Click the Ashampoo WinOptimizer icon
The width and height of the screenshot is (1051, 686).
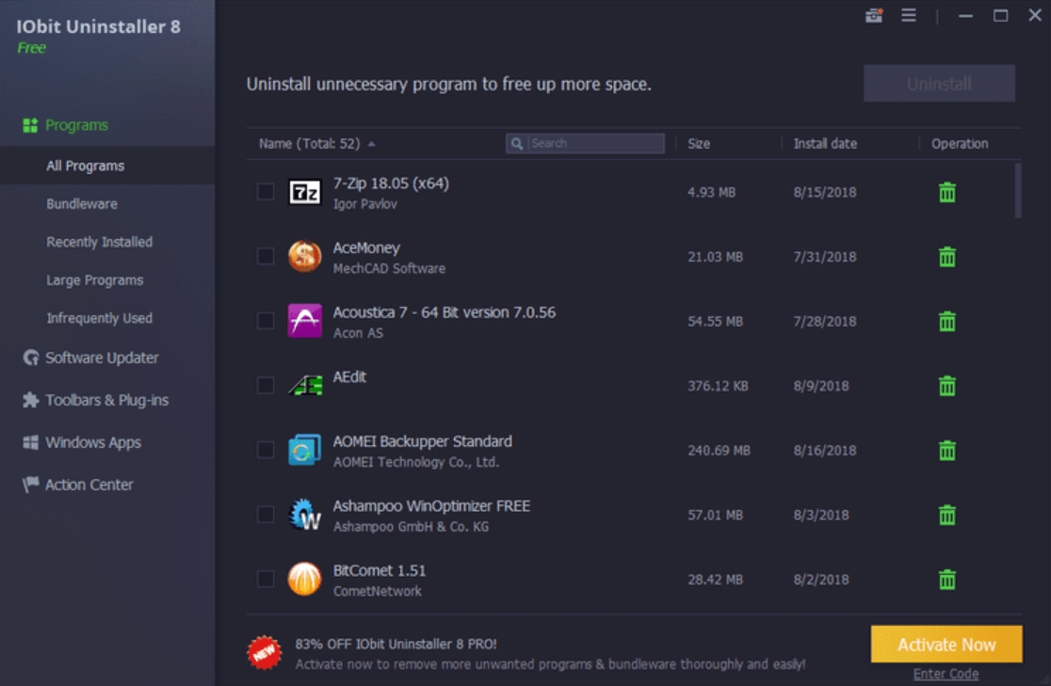point(305,515)
